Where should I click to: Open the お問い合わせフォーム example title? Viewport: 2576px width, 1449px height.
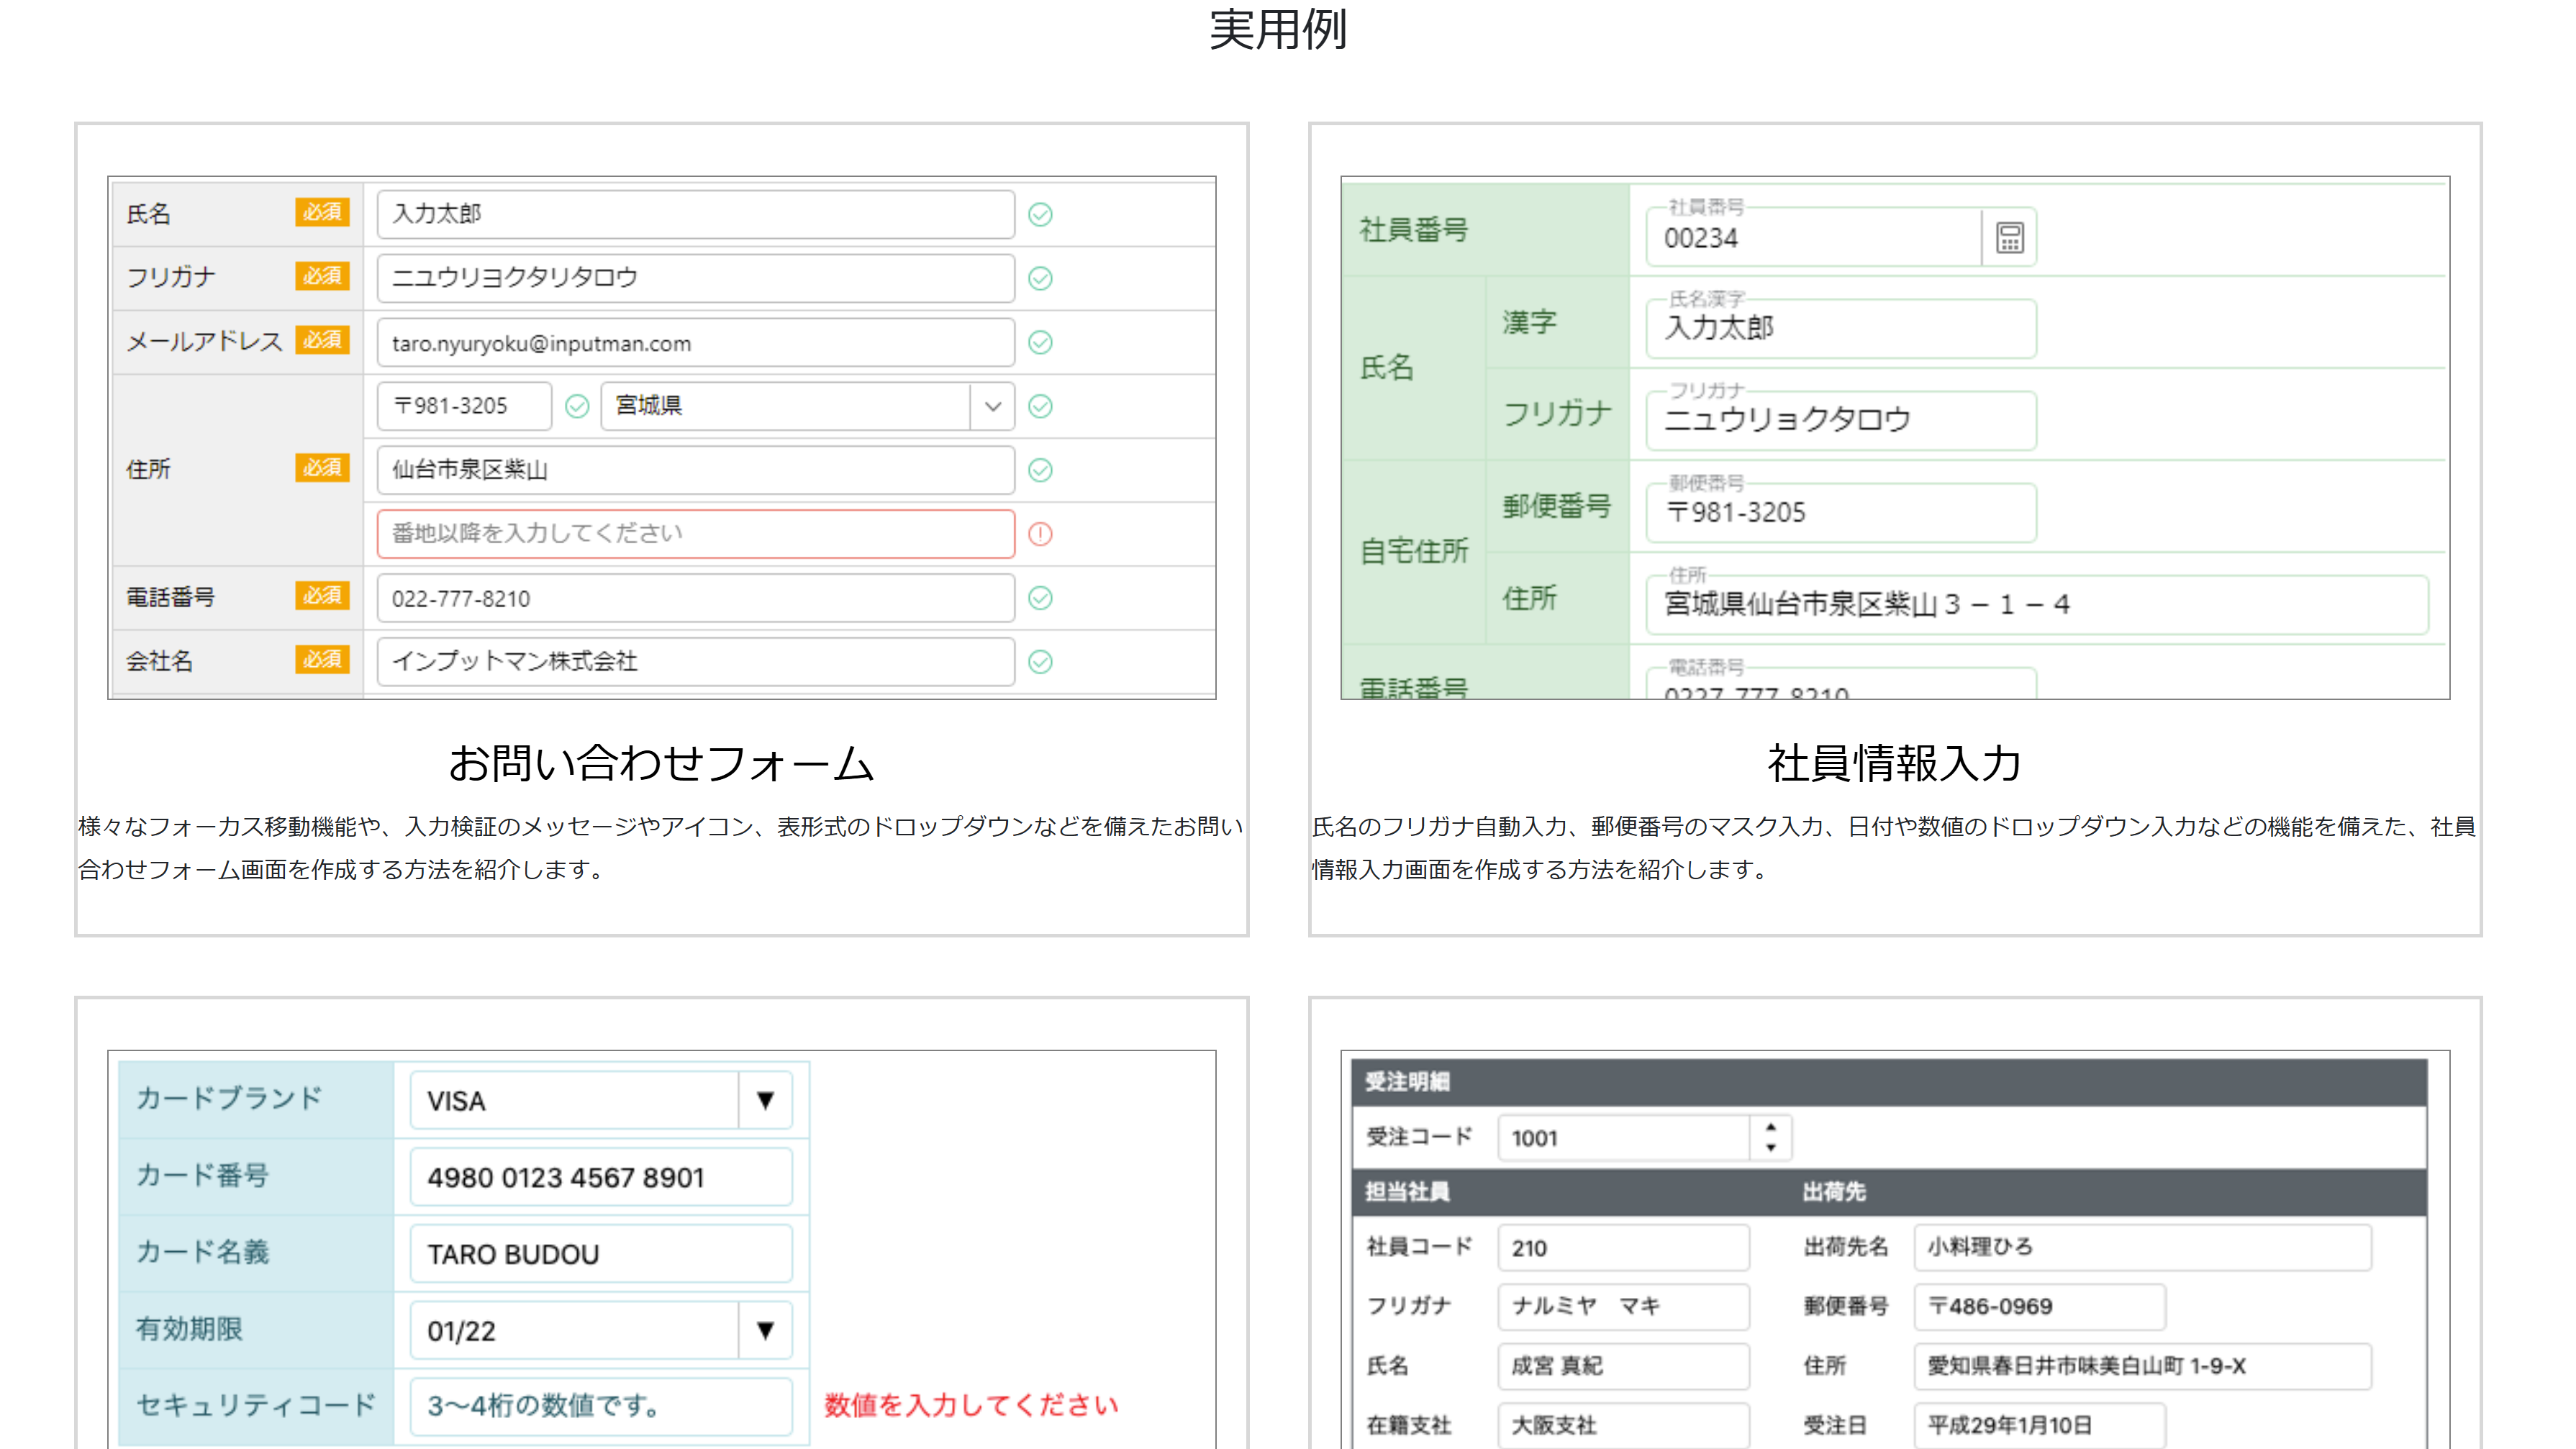coord(661,764)
